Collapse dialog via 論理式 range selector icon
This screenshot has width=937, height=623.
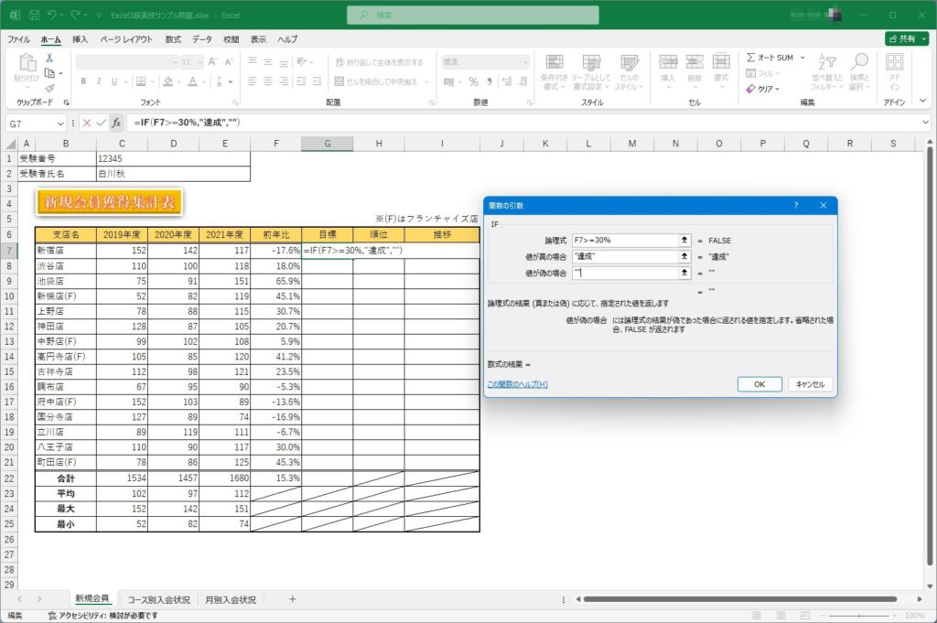(684, 241)
